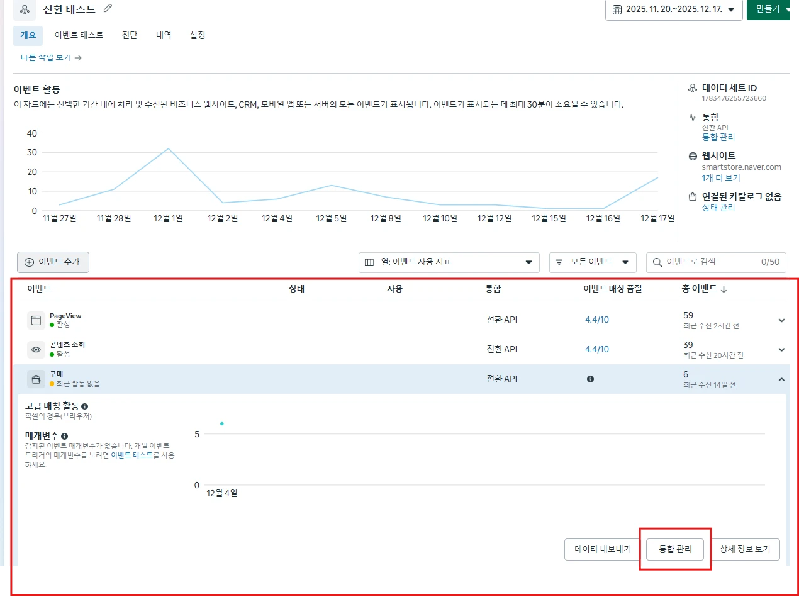Switch to the 이벤트 테스트 tab
Image resolution: width=799 pixels, height=597 pixels.
[x=79, y=35]
